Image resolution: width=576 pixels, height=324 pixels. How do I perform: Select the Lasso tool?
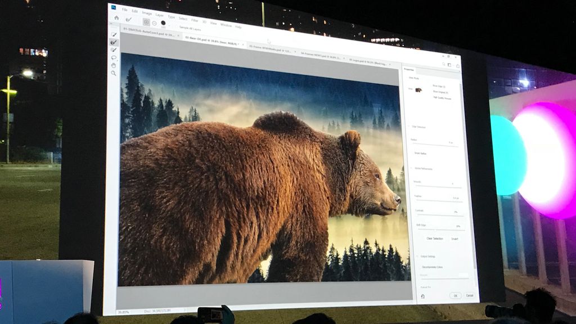(x=113, y=57)
